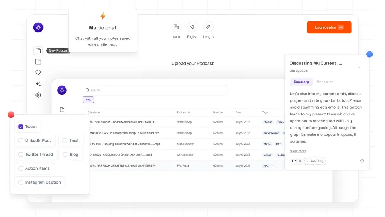This screenshot has height=217, width=385.
Task: Open the View more link
Action: click(x=297, y=151)
